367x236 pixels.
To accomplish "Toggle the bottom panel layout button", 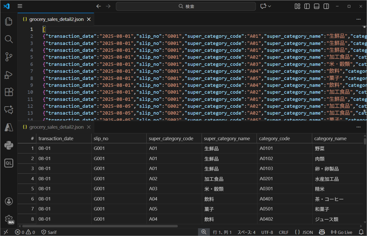I will pyautogui.click(x=316, y=6).
